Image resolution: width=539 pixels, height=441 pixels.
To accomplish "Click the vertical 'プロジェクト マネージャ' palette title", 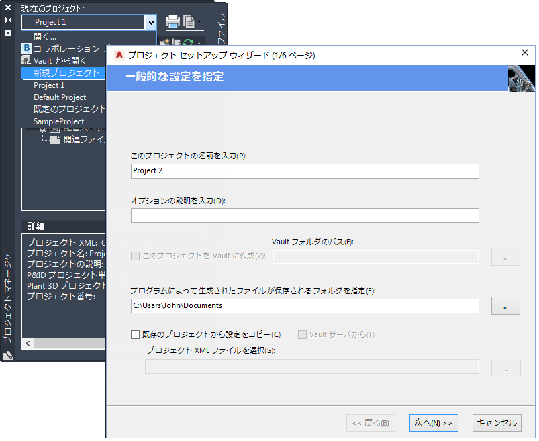I will click(x=7, y=299).
